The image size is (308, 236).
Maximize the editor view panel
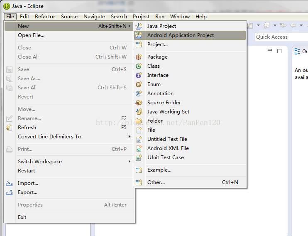point(279,51)
